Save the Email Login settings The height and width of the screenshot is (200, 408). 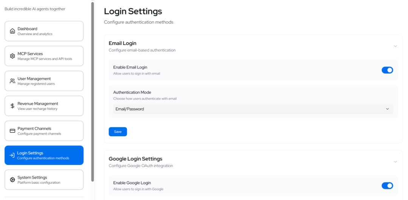117,132
